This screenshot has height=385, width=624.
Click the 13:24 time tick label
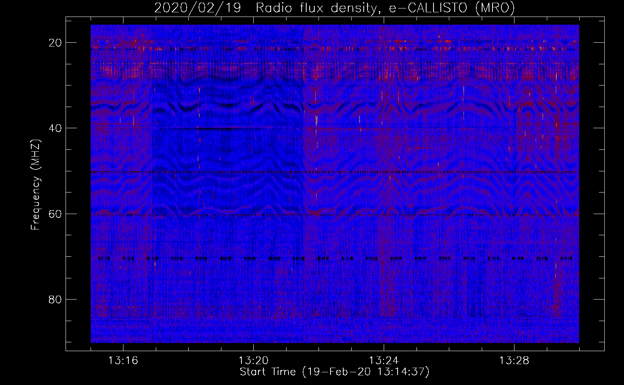click(384, 361)
